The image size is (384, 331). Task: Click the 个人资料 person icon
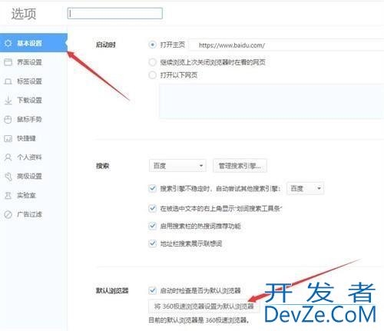[8, 157]
